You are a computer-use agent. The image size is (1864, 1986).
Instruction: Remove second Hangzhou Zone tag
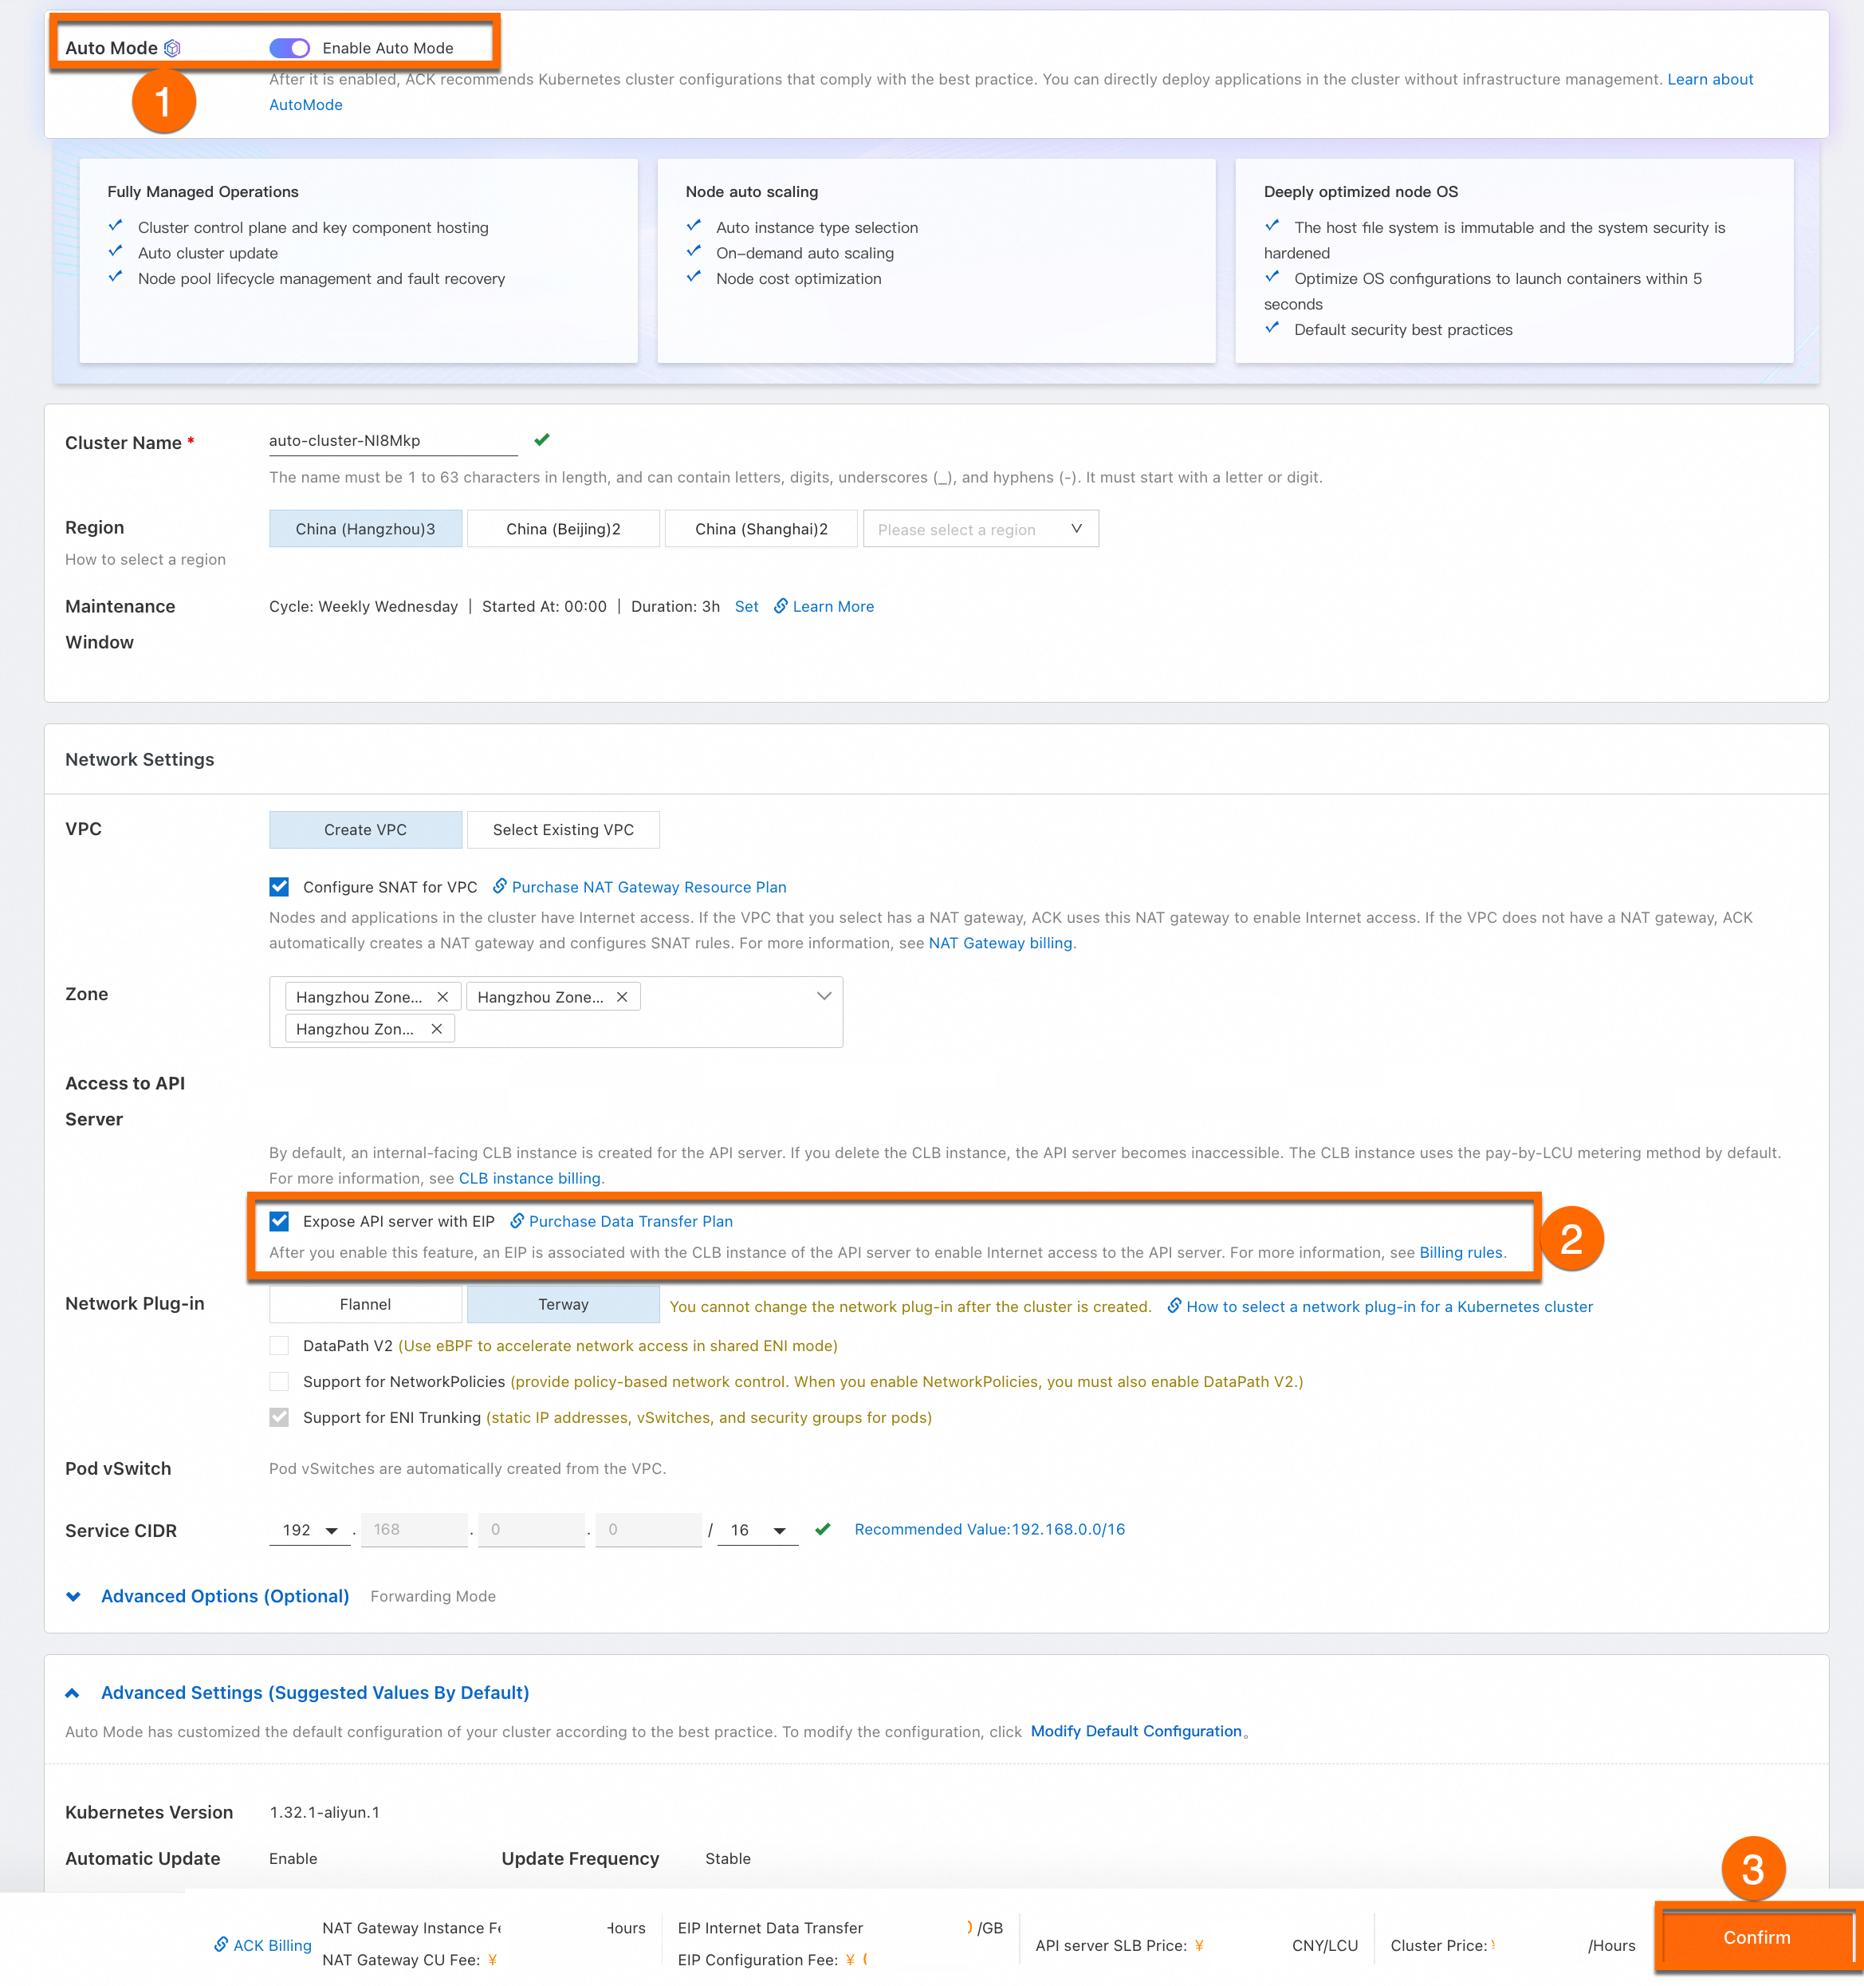(x=622, y=996)
